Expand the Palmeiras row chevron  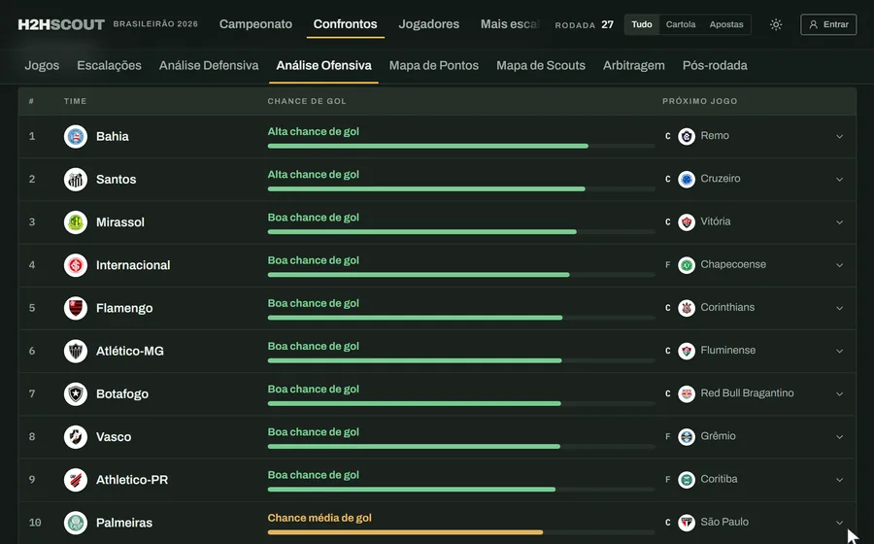point(839,523)
